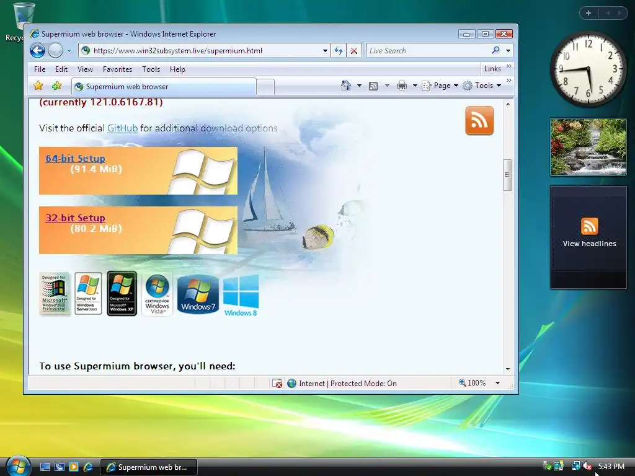Click the page scroll up arrow
Image resolution: width=635 pixels, height=476 pixels.
pos(508,104)
